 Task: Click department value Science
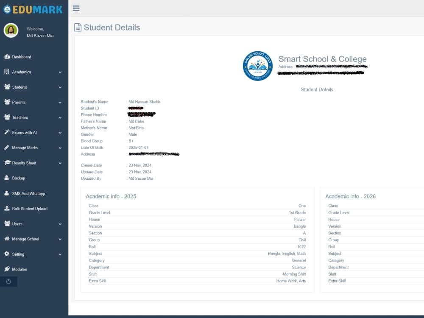click(x=299, y=267)
